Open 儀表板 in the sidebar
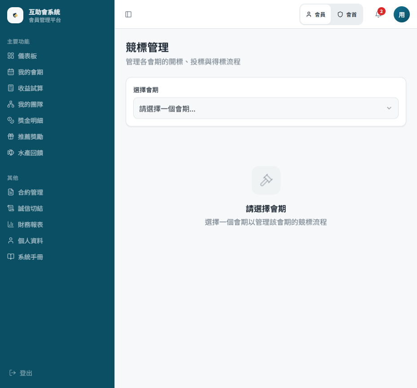 pyautogui.click(x=57, y=56)
